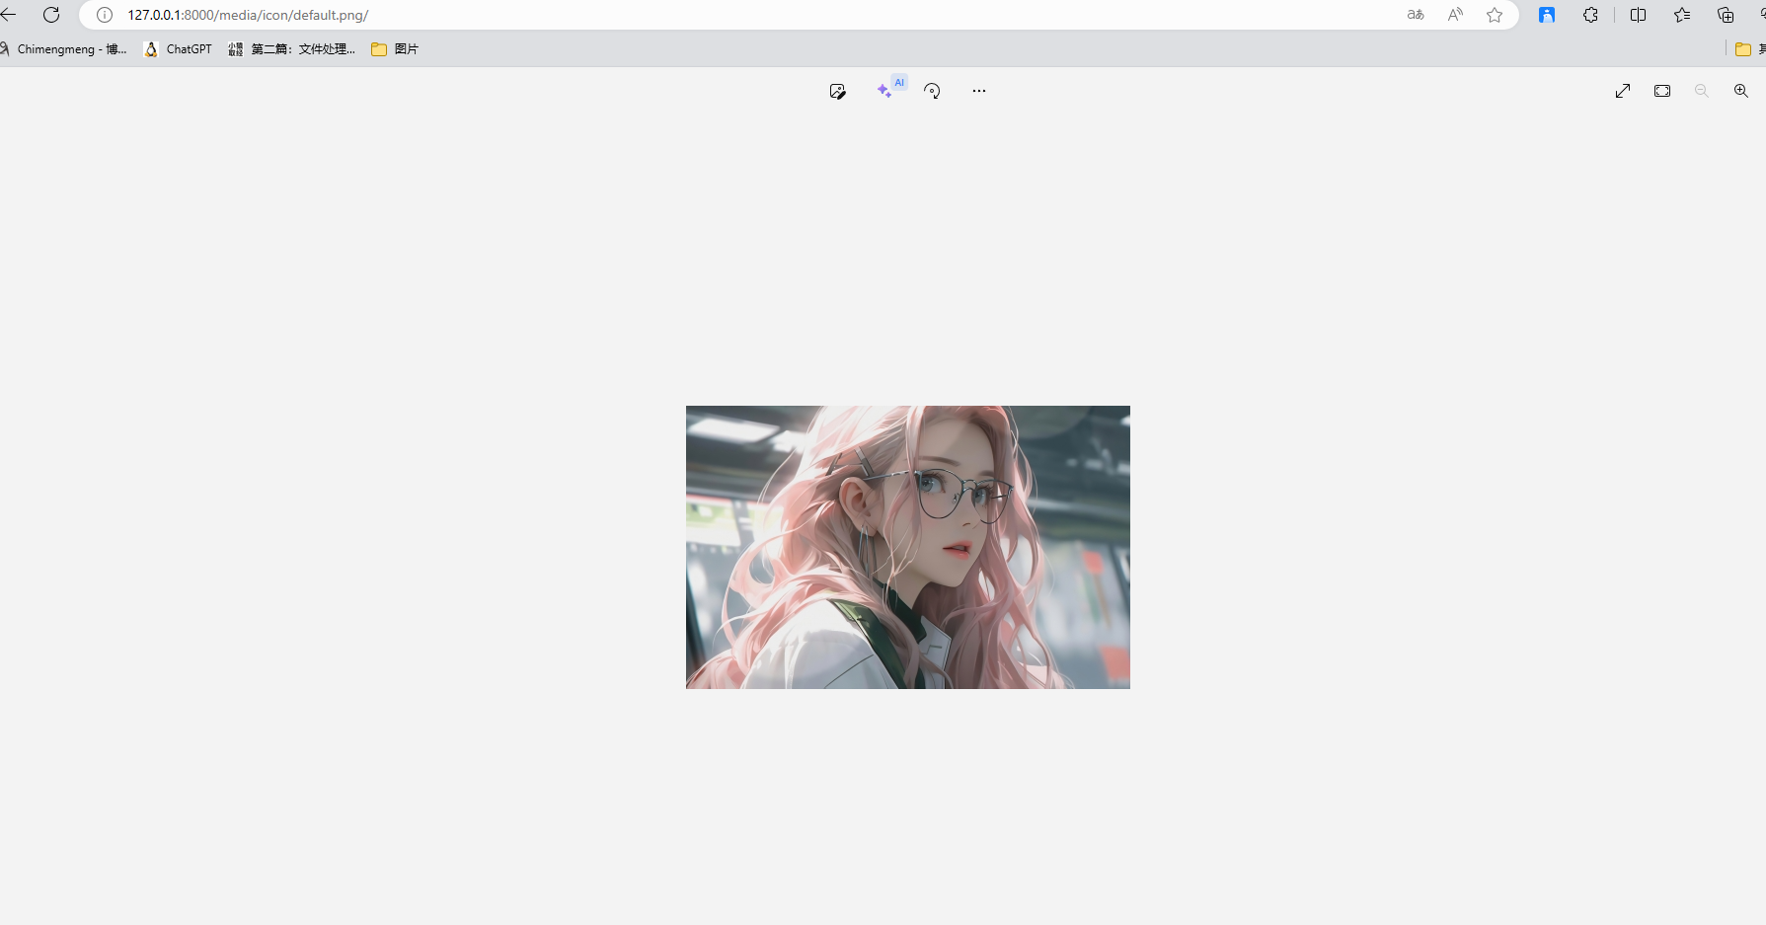Viewport: 1766px width, 925px height.
Task: Open Chimengmeng bookmark
Action: click(x=63, y=49)
